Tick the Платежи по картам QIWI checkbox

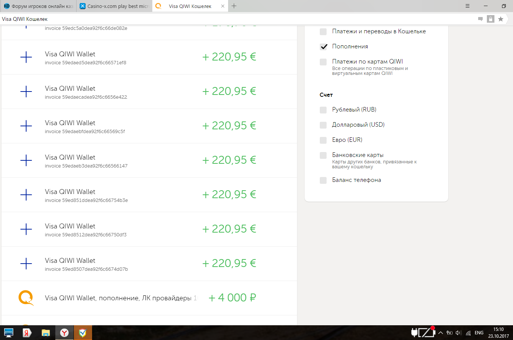(x=323, y=62)
